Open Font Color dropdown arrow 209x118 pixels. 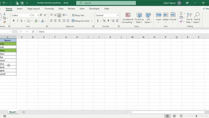coord(45,21)
